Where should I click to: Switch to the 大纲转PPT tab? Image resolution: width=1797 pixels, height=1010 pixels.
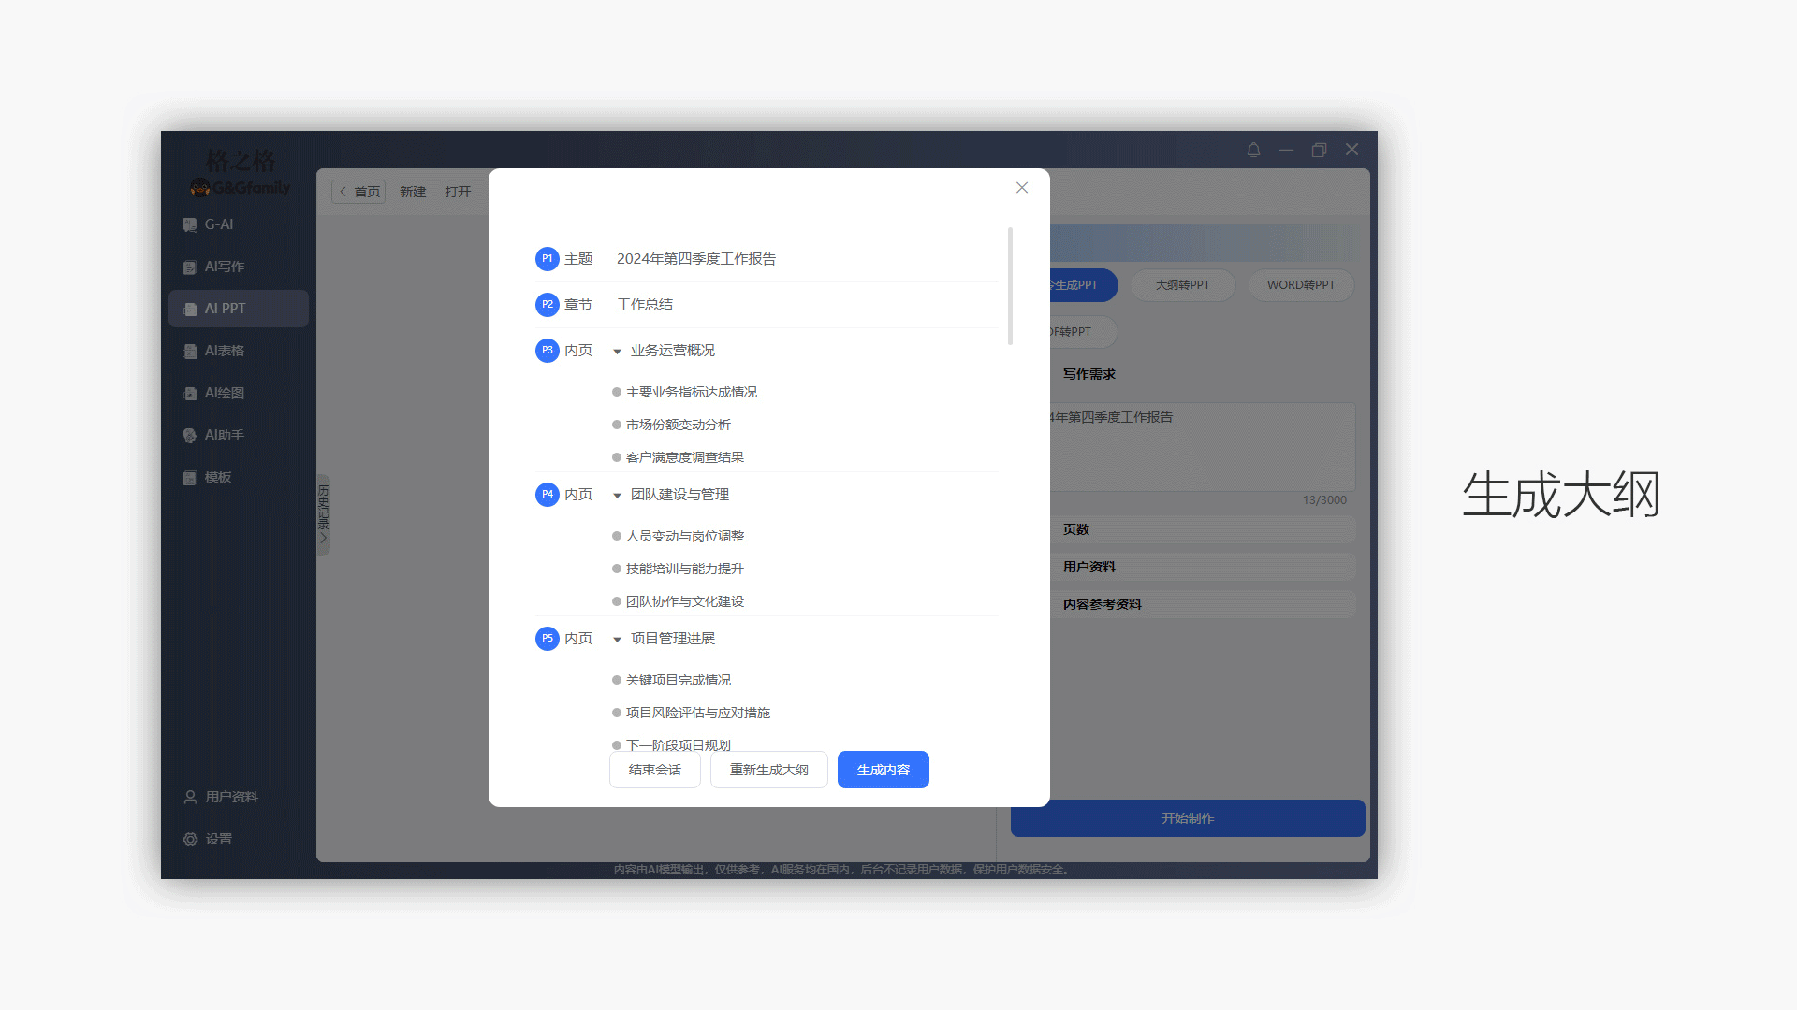[x=1182, y=285]
